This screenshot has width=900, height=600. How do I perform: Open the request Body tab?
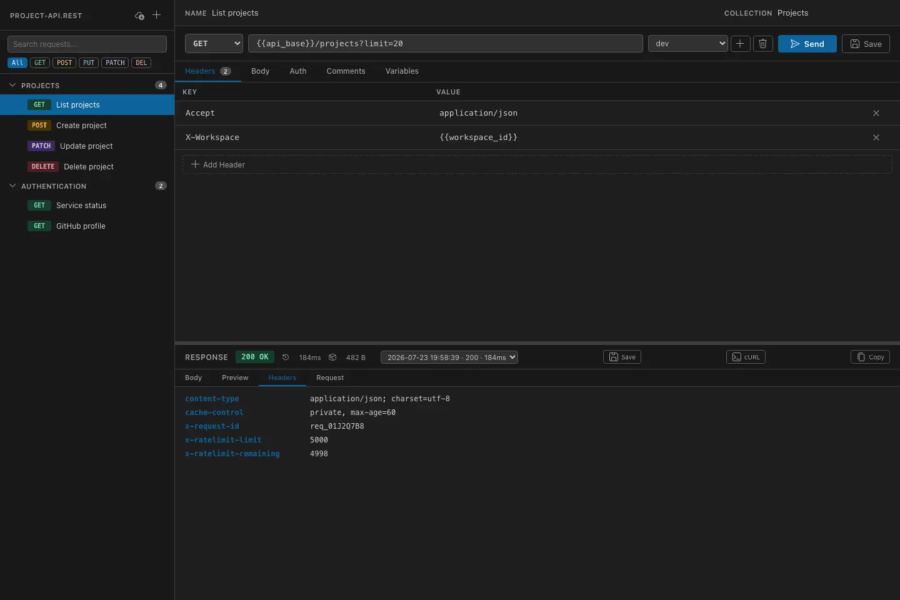[261, 71]
